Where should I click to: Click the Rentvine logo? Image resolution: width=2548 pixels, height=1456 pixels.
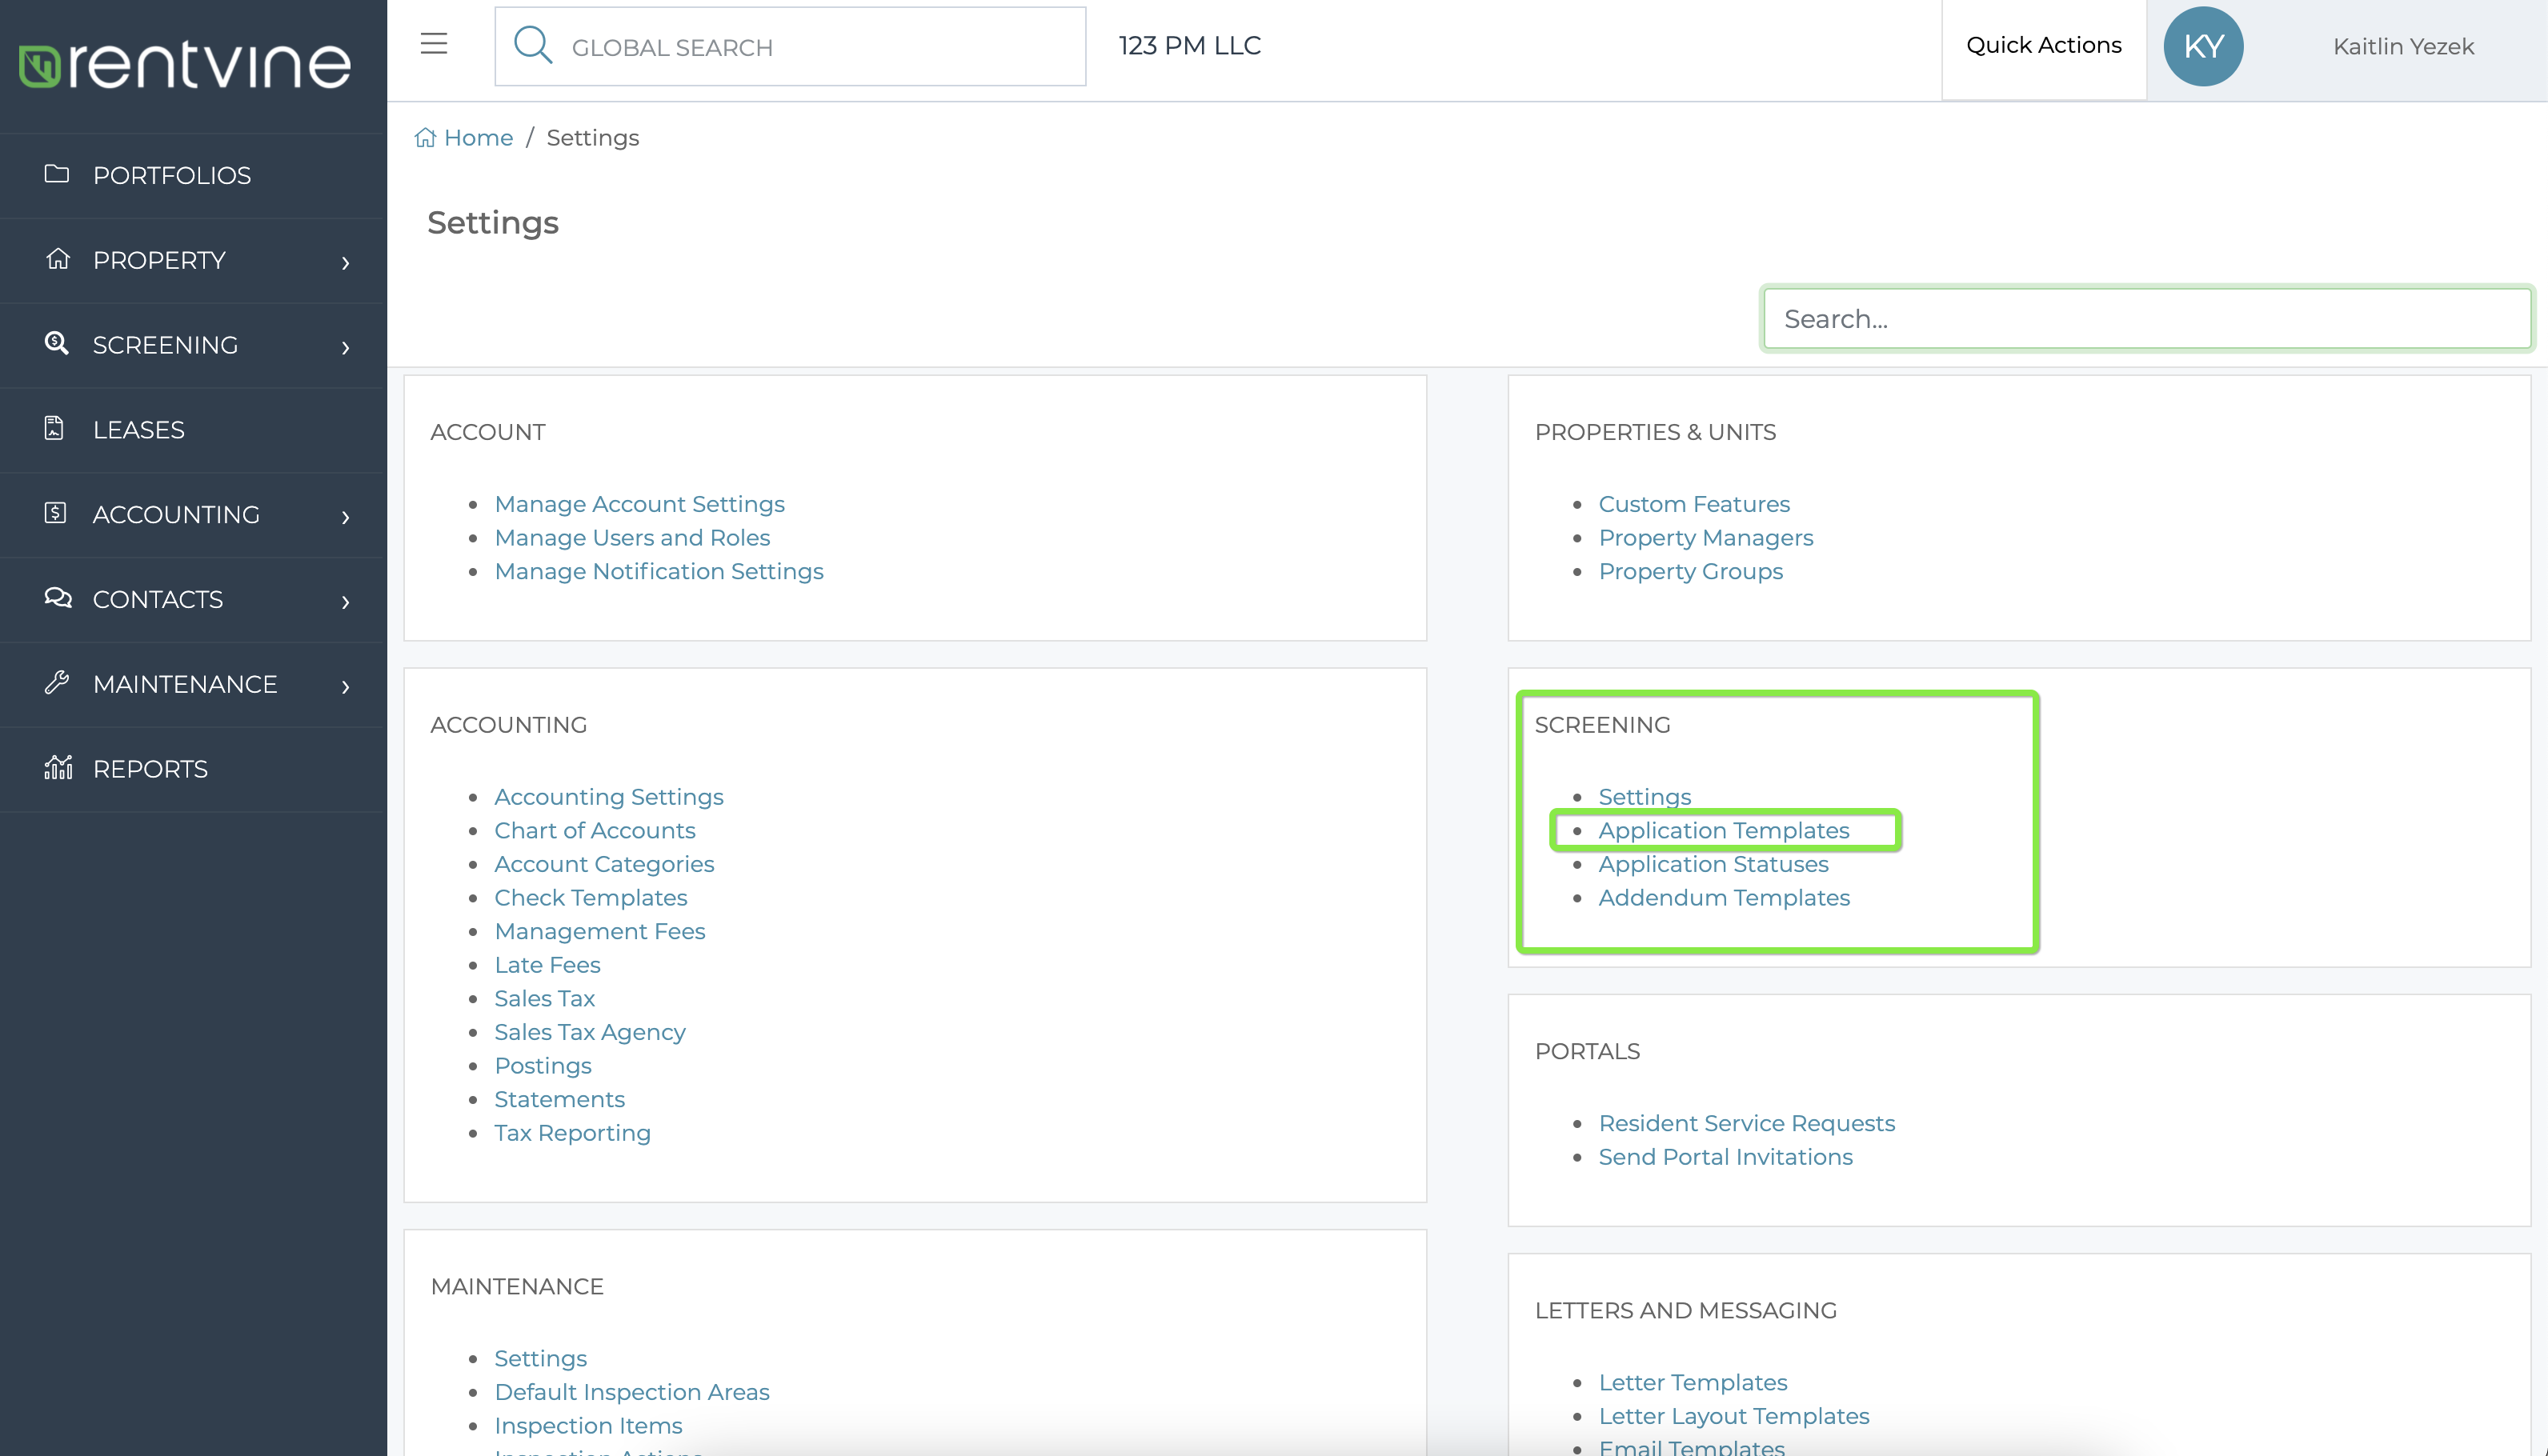click(x=185, y=65)
